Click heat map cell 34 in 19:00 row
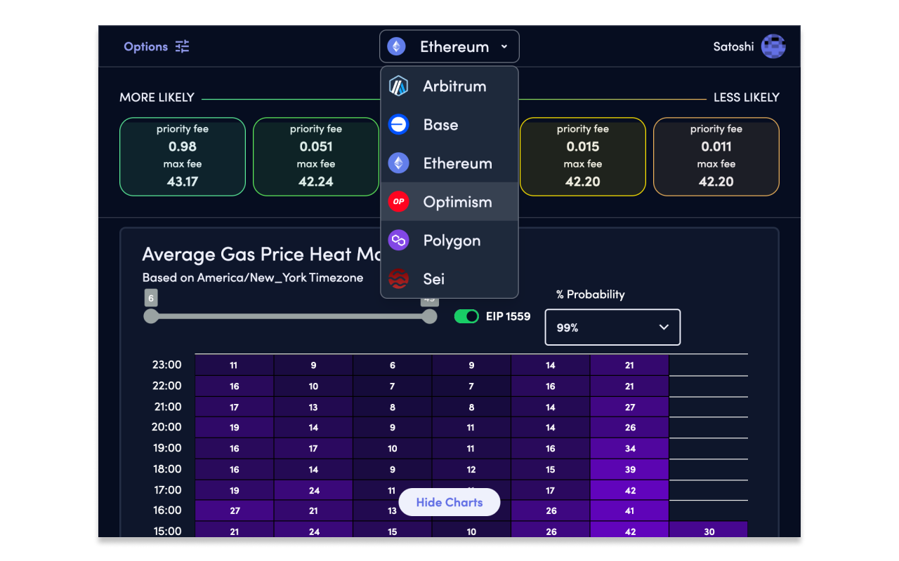 [x=630, y=448]
